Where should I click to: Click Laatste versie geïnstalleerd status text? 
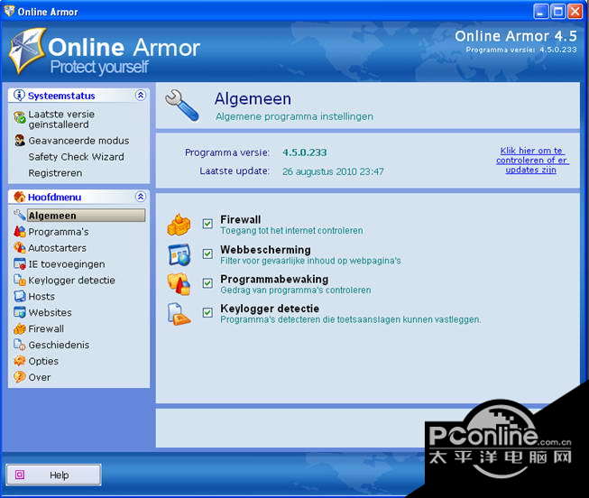61,119
